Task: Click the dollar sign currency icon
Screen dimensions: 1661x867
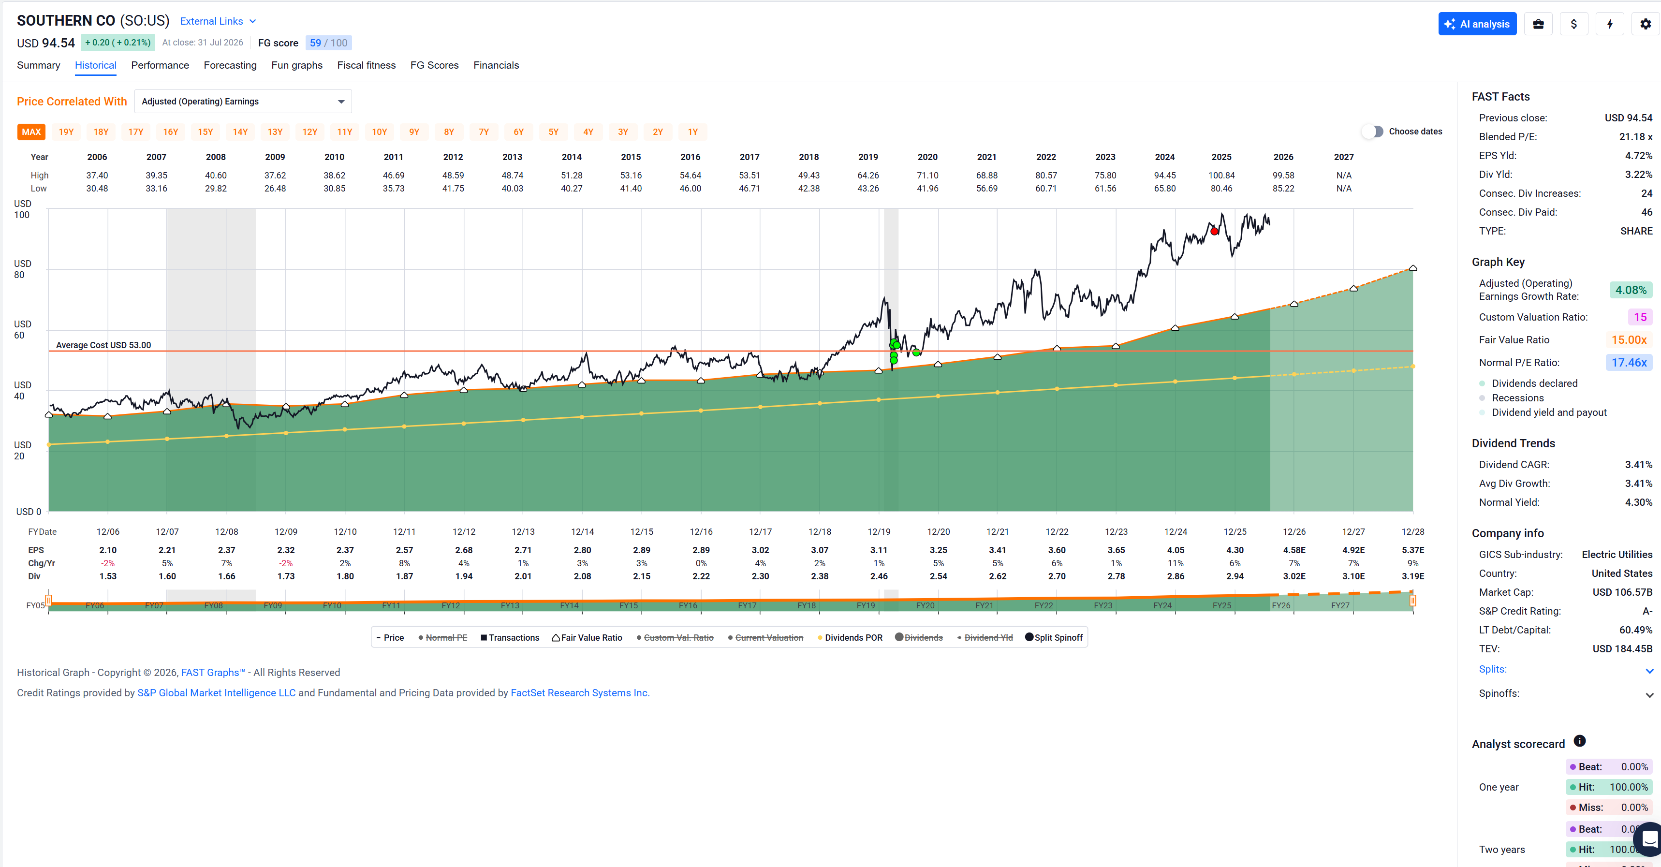Action: [x=1574, y=24]
